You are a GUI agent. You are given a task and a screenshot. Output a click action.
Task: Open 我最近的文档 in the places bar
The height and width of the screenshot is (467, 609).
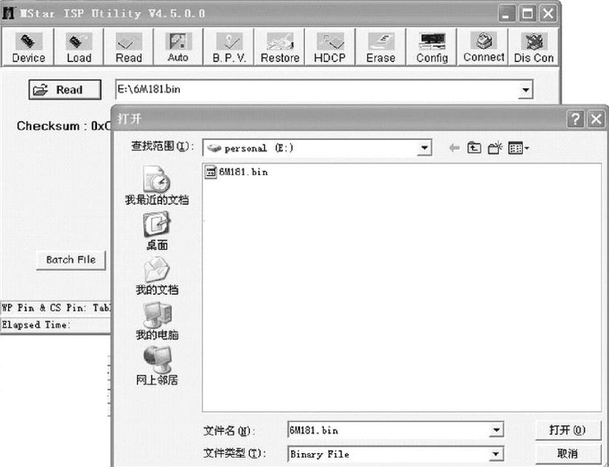click(157, 185)
